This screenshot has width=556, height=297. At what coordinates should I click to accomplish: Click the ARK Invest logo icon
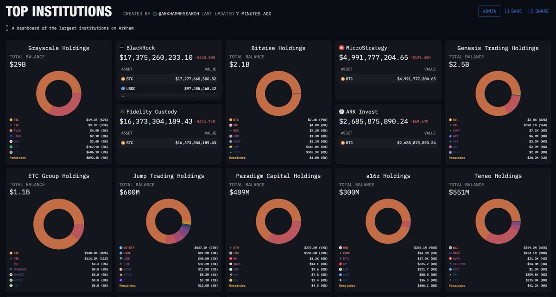pyautogui.click(x=341, y=111)
